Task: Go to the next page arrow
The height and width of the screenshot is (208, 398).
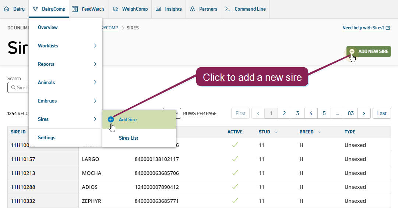Action: 364,113
